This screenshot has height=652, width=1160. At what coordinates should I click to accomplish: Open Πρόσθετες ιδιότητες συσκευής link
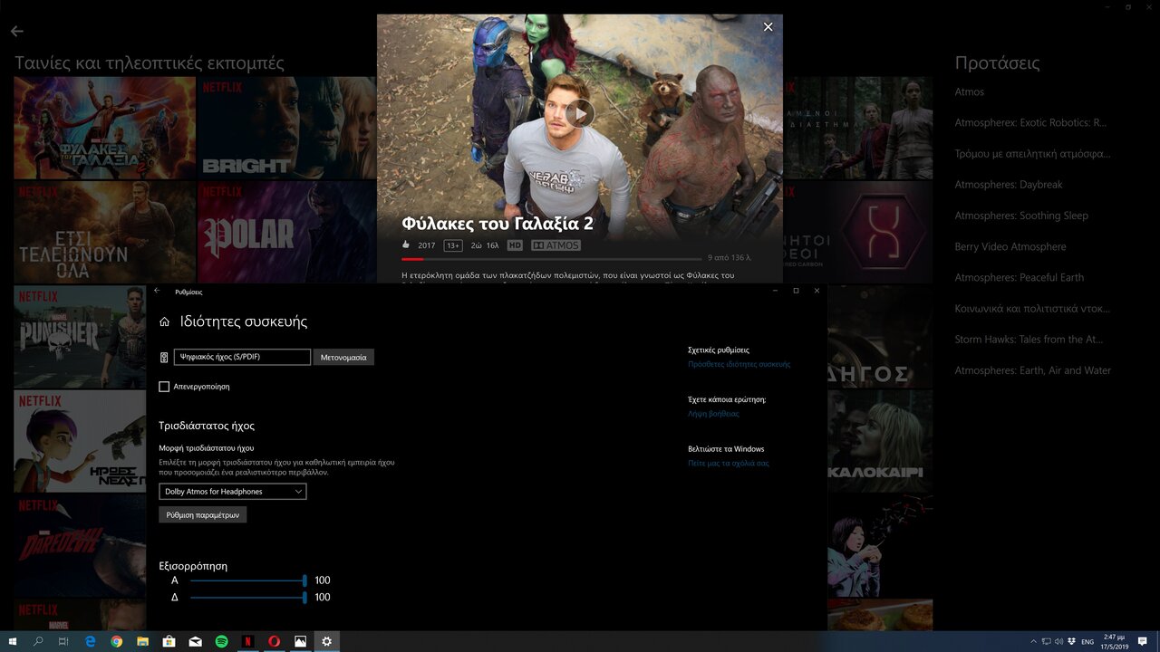point(739,364)
